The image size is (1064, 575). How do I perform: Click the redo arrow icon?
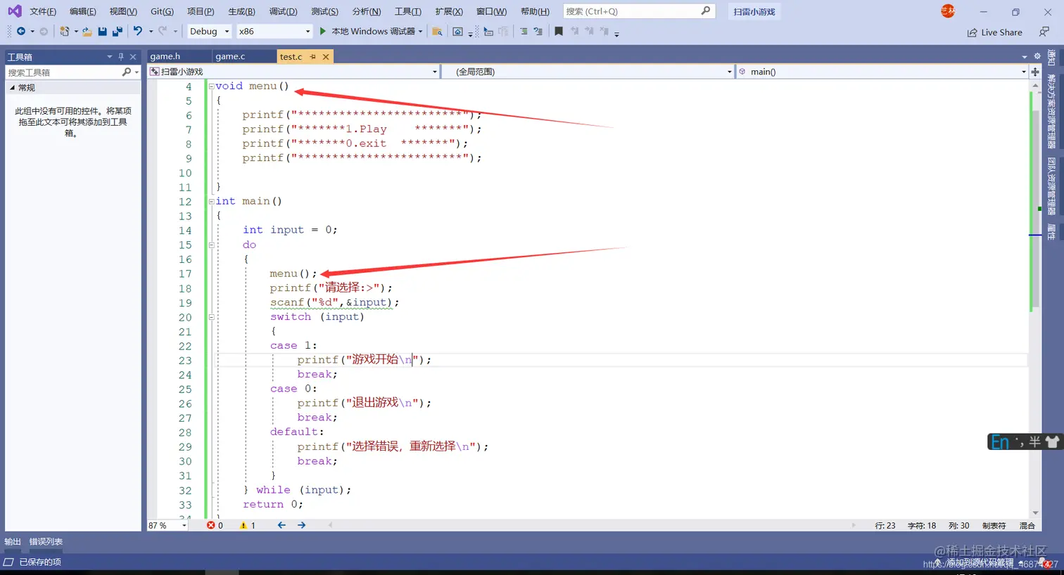[x=163, y=31]
